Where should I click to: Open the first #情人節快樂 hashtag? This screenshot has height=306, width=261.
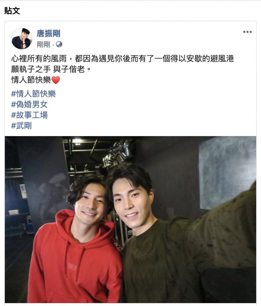pyautogui.click(x=33, y=94)
